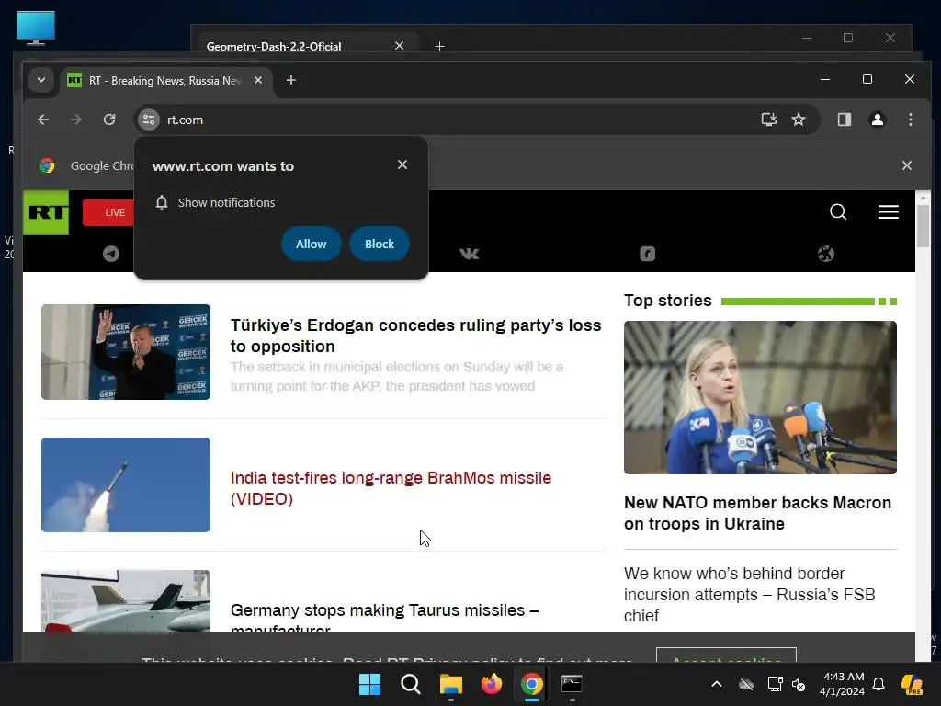Click the rightmost social icon in RT header
This screenshot has width=941, height=706.
pos(826,254)
